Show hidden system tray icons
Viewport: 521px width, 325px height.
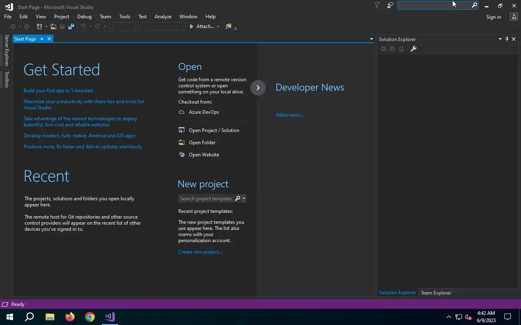click(449, 317)
